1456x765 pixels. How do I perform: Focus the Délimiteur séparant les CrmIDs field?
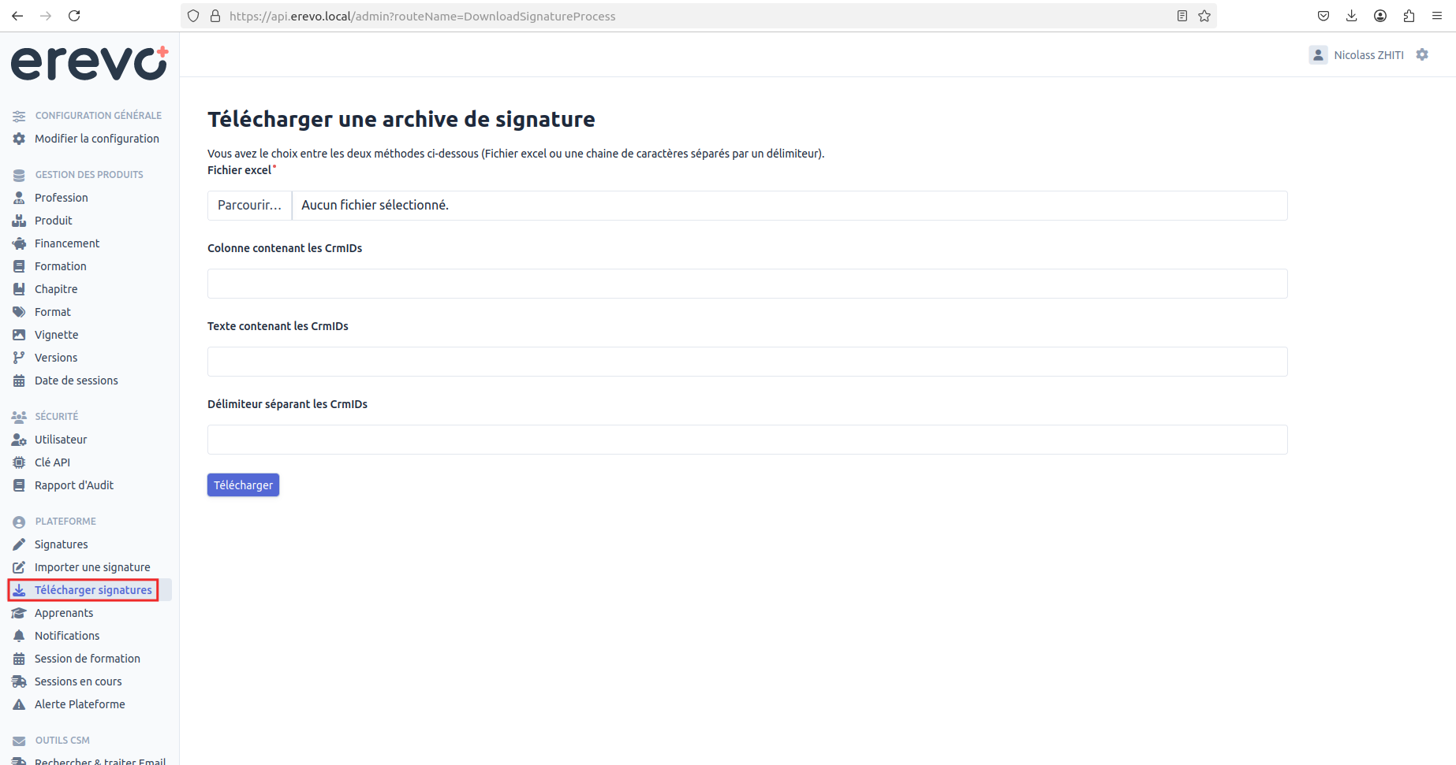pos(747,440)
